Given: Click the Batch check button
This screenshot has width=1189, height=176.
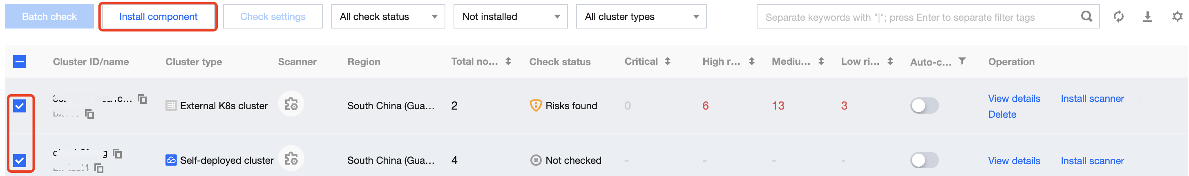Looking at the screenshot, I should pos(49,17).
